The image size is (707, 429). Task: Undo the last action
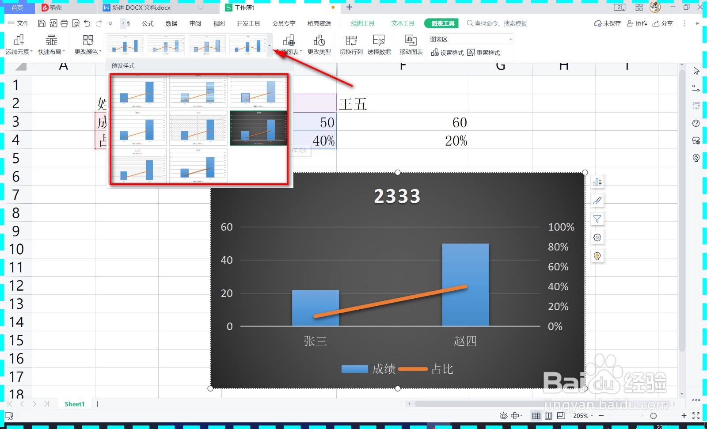coord(87,23)
